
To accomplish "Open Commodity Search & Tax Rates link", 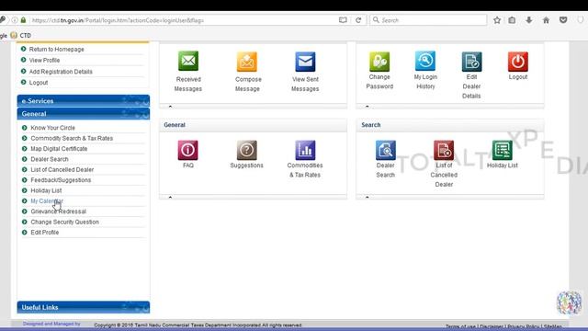I will coord(72,138).
